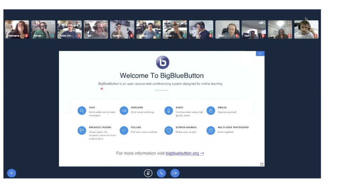Click the Welcome To BigBlueButton heading

click(161, 75)
